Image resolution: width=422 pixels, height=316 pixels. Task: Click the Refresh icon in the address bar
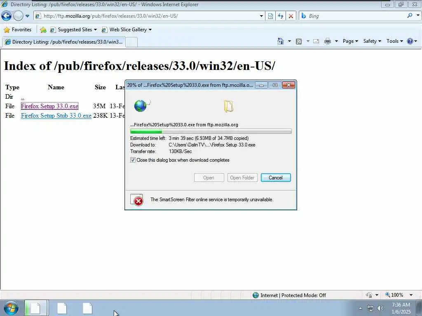[x=281, y=16]
